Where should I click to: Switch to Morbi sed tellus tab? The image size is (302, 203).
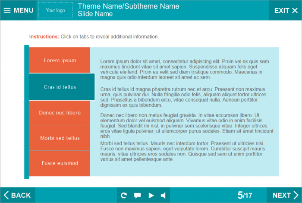(60, 138)
